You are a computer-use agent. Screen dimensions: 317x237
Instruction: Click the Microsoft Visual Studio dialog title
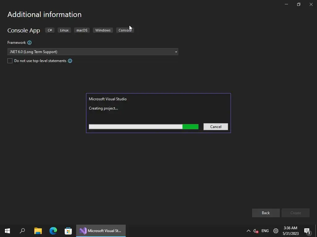click(x=108, y=99)
